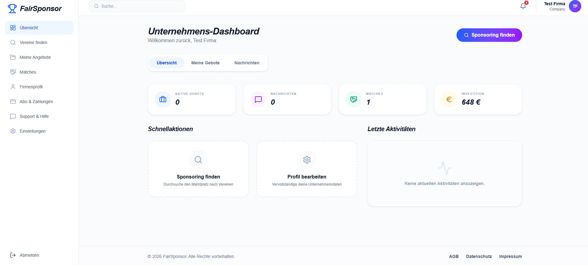Click the blue Sponsoring finden button

[x=489, y=35]
